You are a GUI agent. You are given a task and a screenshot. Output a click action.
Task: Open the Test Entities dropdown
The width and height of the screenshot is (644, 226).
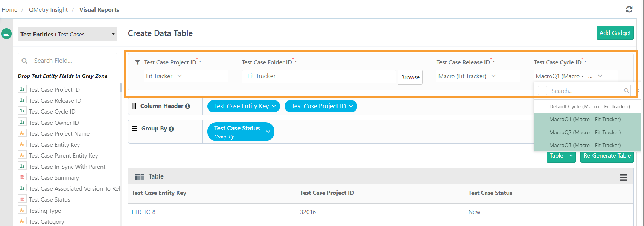pos(67,34)
